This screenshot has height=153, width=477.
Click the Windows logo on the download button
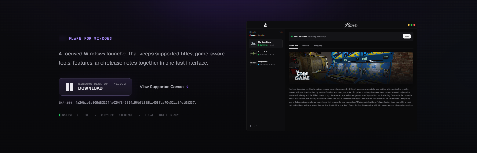70,87
